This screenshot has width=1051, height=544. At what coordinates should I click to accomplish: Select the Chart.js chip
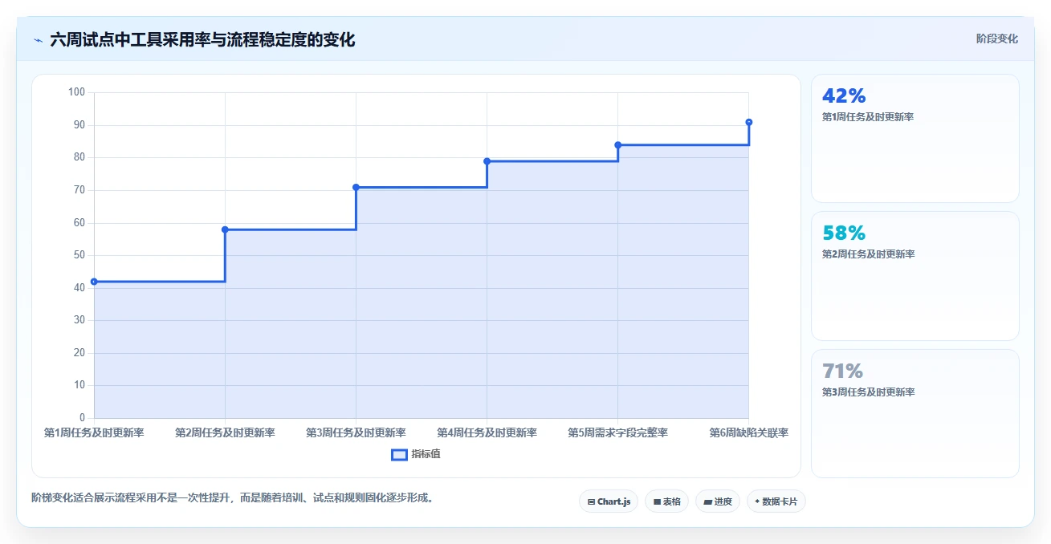609,501
